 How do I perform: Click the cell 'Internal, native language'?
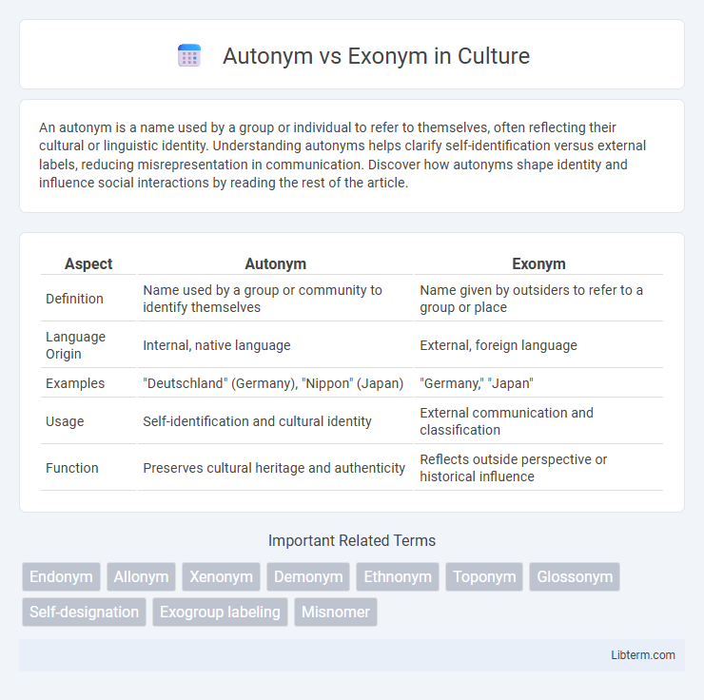tap(275, 345)
